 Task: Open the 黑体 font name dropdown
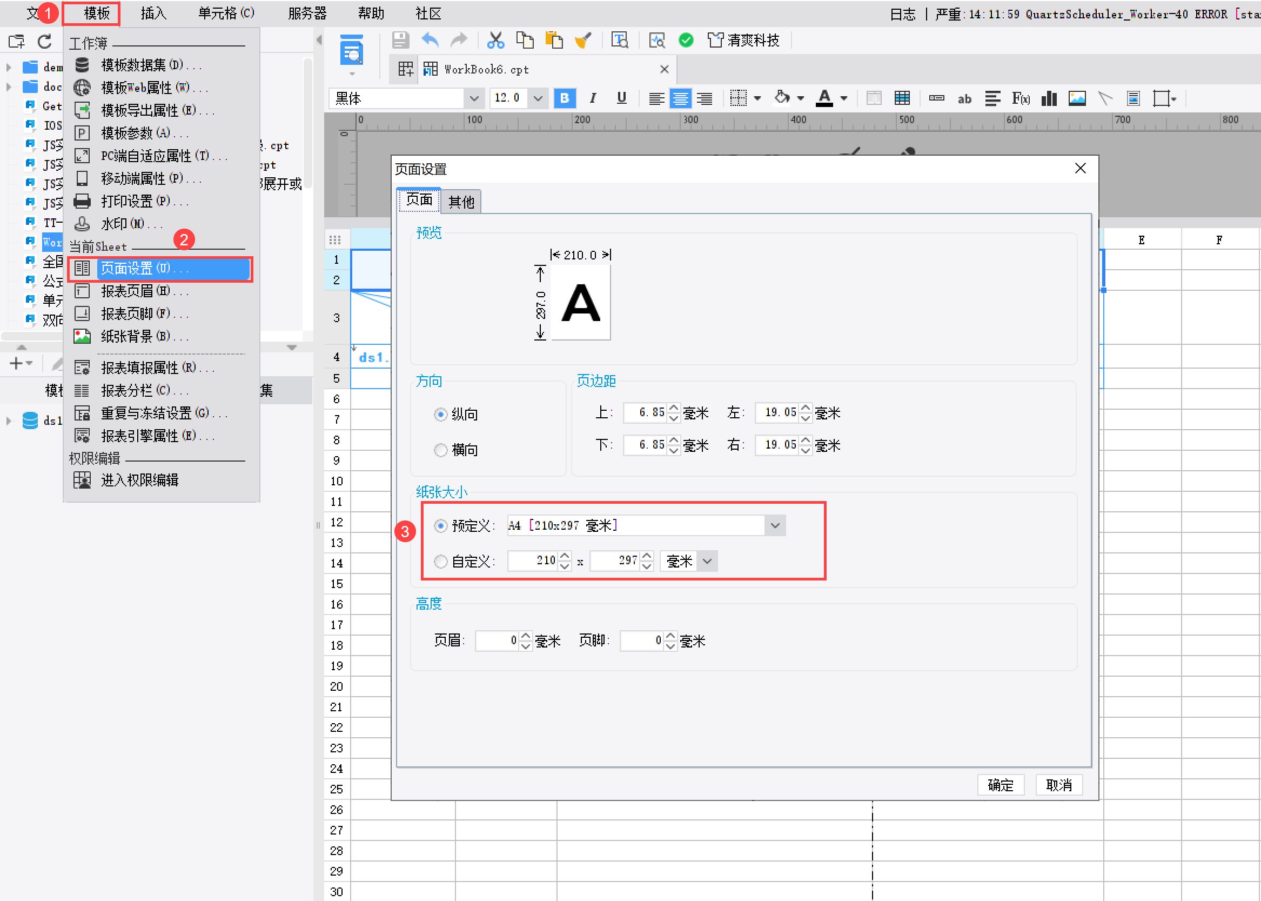point(474,98)
